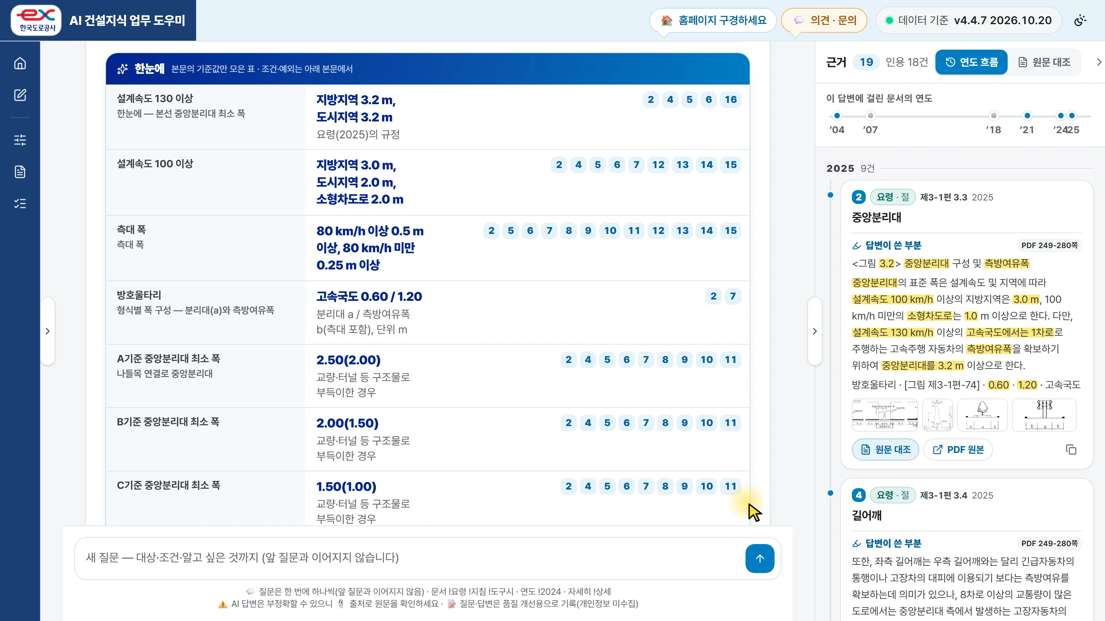Click the Korea Expressway Corporation logo
Viewport: 1105px width, 621px height.
tap(36, 20)
